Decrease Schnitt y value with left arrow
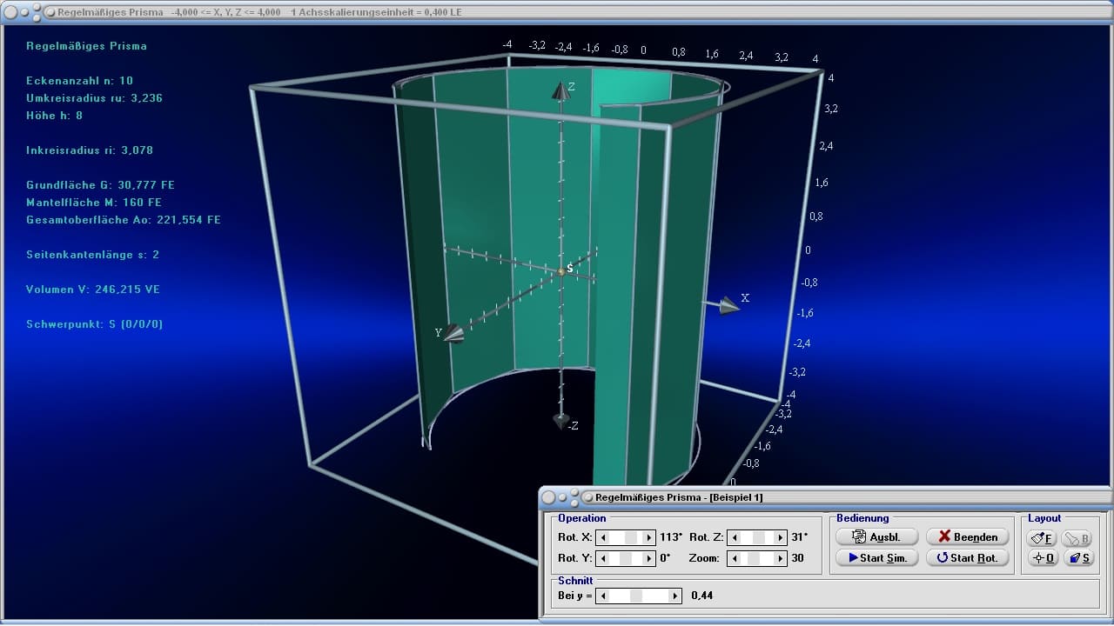The image size is (1114, 626). (602, 596)
